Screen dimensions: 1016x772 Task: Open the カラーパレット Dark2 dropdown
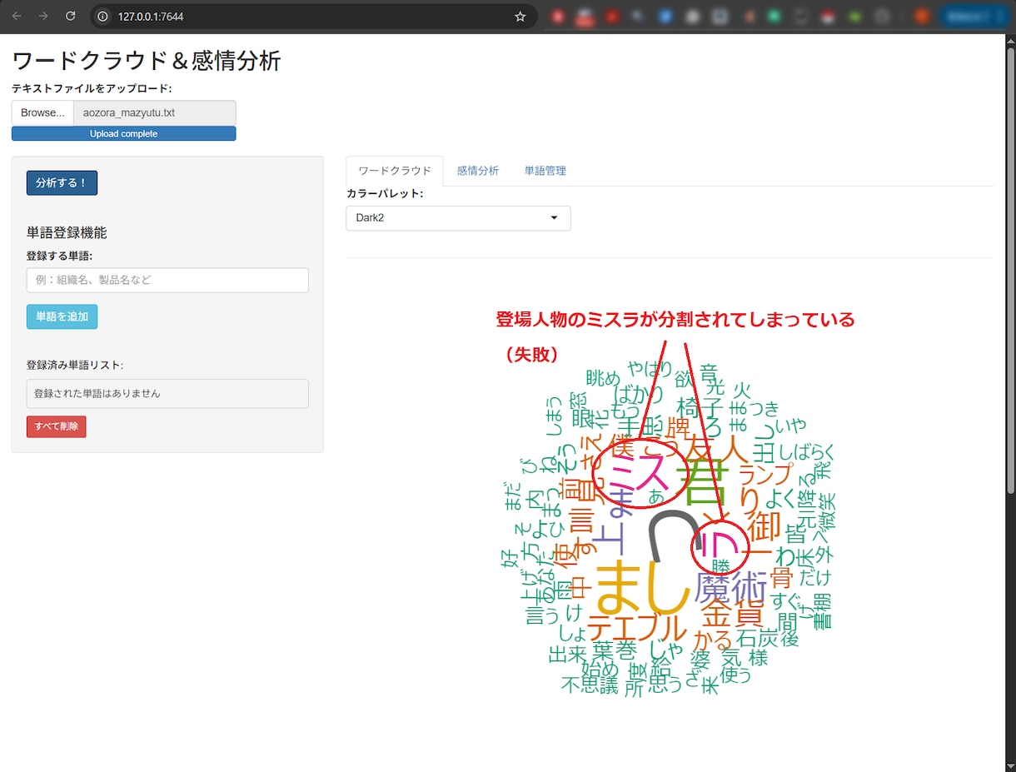tap(458, 218)
